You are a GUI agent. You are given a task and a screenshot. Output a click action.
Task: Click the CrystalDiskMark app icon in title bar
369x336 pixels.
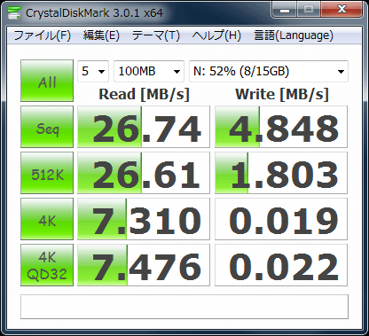(x=14, y=12)
